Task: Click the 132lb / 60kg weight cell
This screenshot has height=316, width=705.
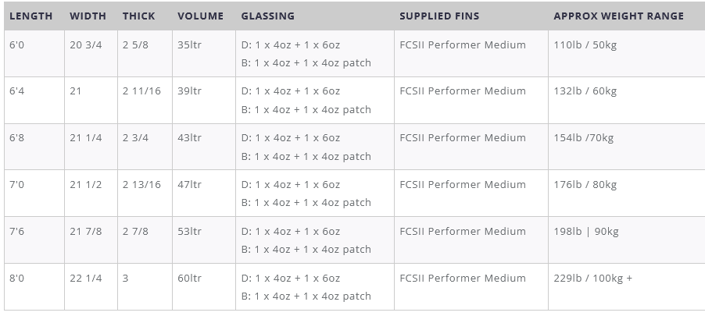Action: pyautogui.click(x=585, y=91)
